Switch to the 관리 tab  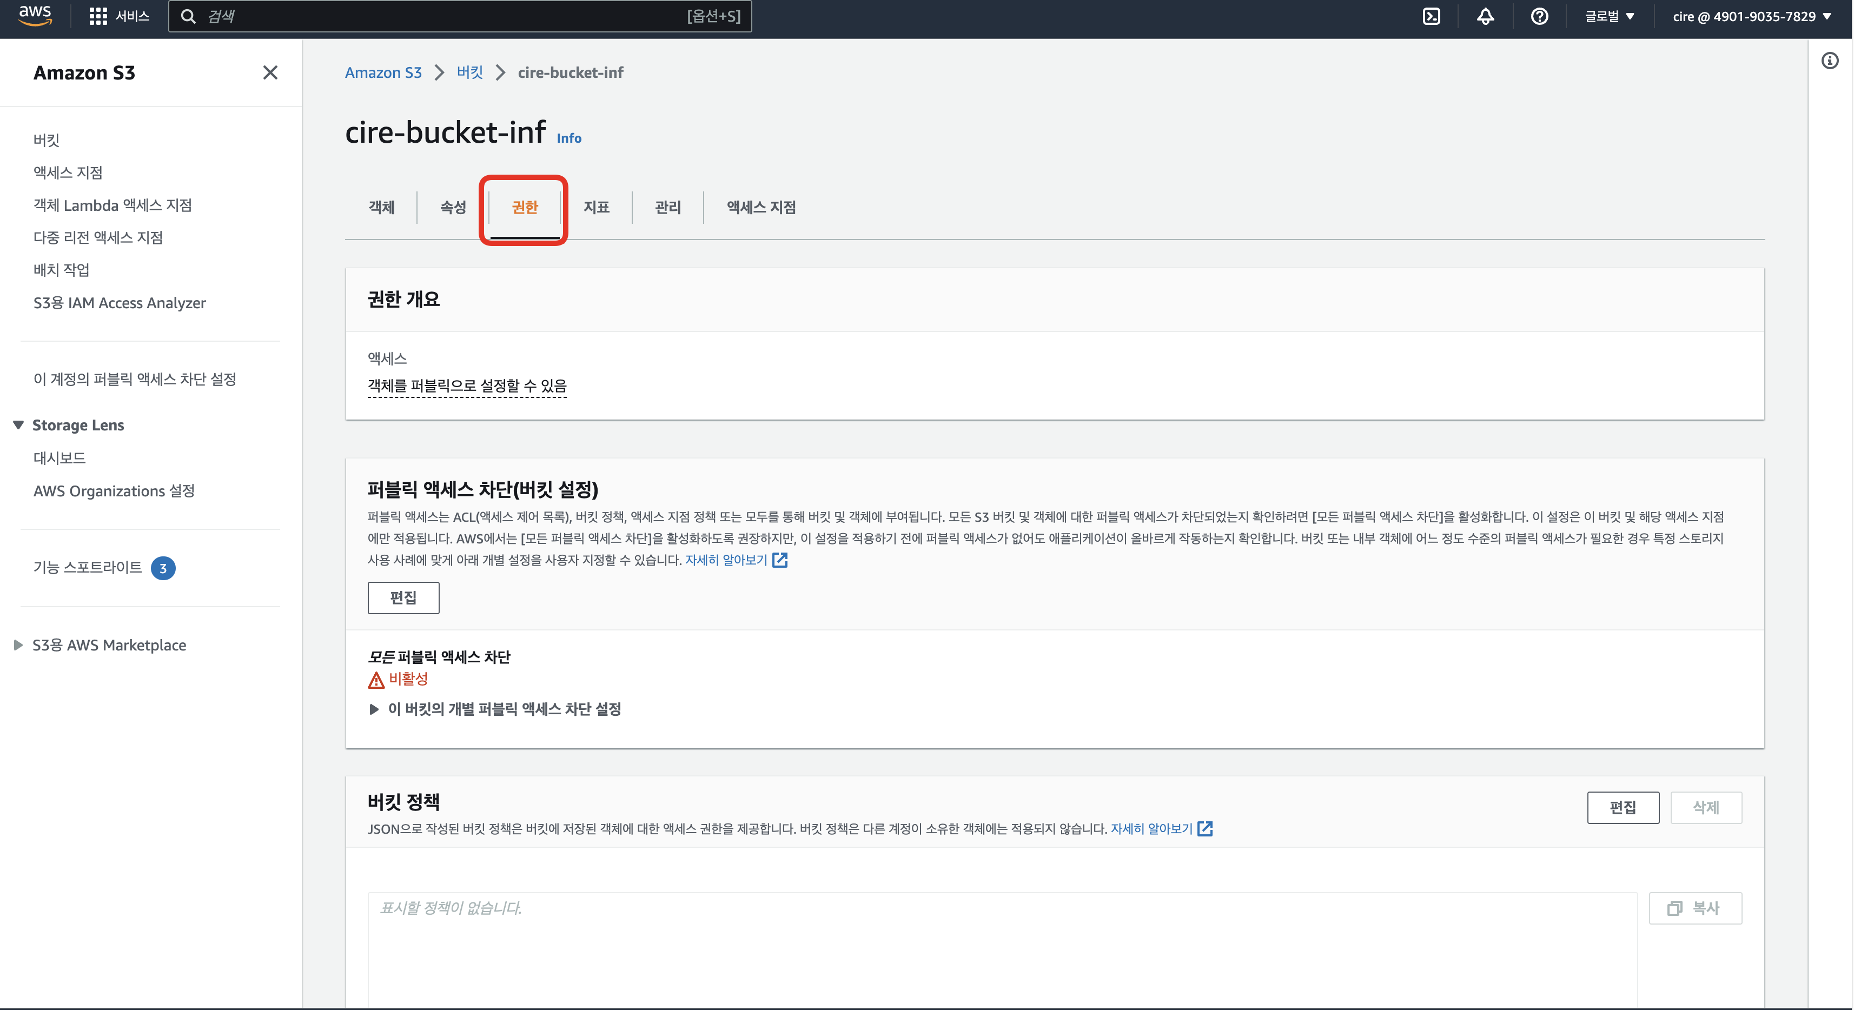click(x=667, y=207)
